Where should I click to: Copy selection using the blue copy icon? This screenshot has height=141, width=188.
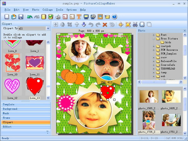(x=142, y=24)
